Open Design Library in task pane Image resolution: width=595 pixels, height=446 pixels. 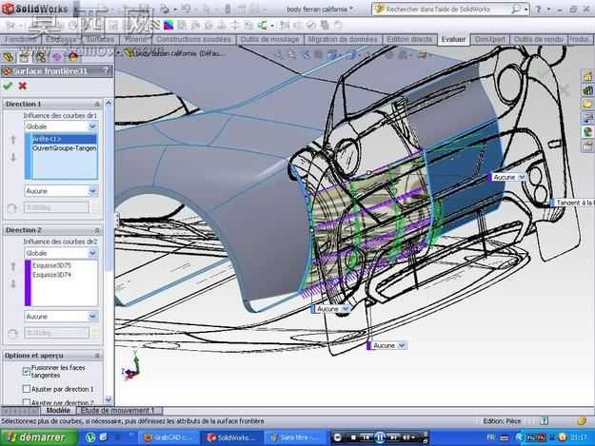click(587, 89)
